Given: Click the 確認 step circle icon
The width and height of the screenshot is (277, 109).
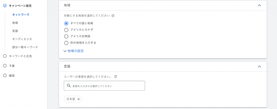Looking at the screenshot, I should tap(5, 76).
